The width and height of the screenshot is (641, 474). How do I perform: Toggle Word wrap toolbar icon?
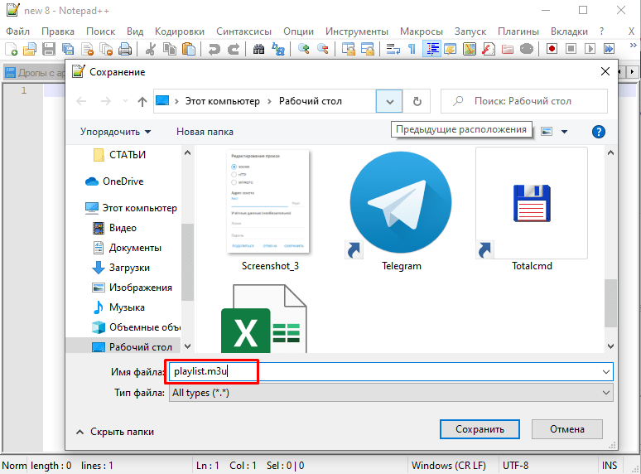coord(393,49)
